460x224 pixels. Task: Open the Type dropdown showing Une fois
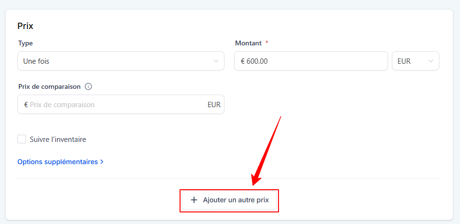pos(121,61)
